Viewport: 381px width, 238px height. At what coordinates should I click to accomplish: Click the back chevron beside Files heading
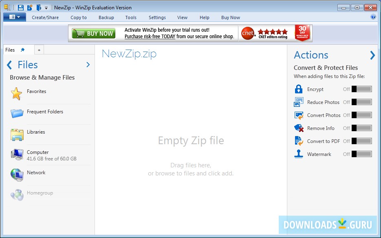(9, 65)
